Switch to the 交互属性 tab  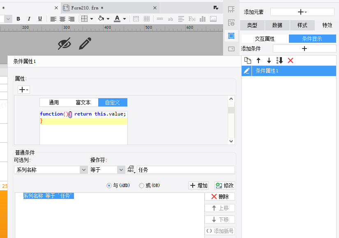tap(265, 39)
